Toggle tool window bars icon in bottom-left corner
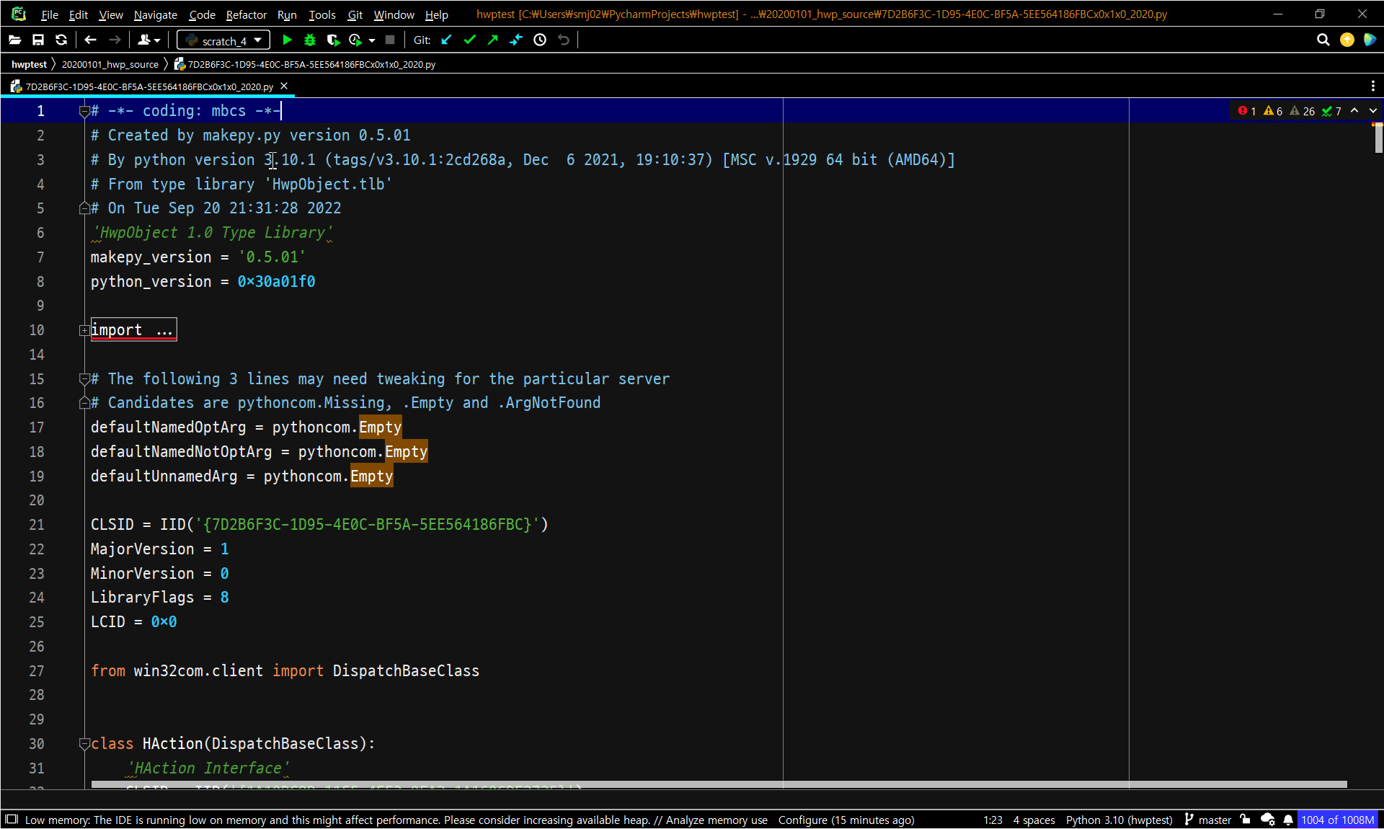 (x=11, y=820)
